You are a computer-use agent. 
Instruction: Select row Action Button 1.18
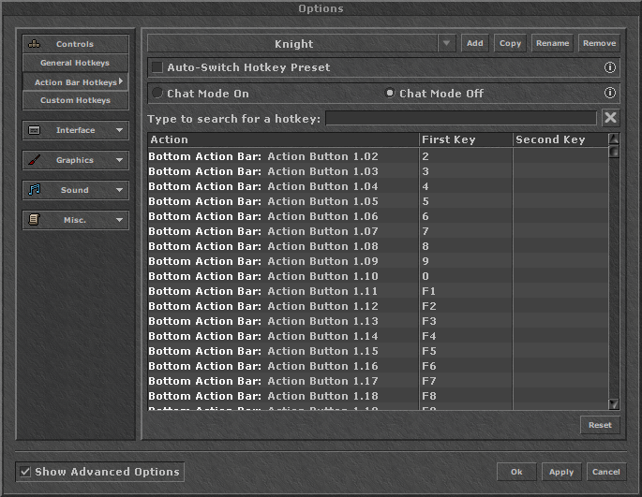click(378, 396)
